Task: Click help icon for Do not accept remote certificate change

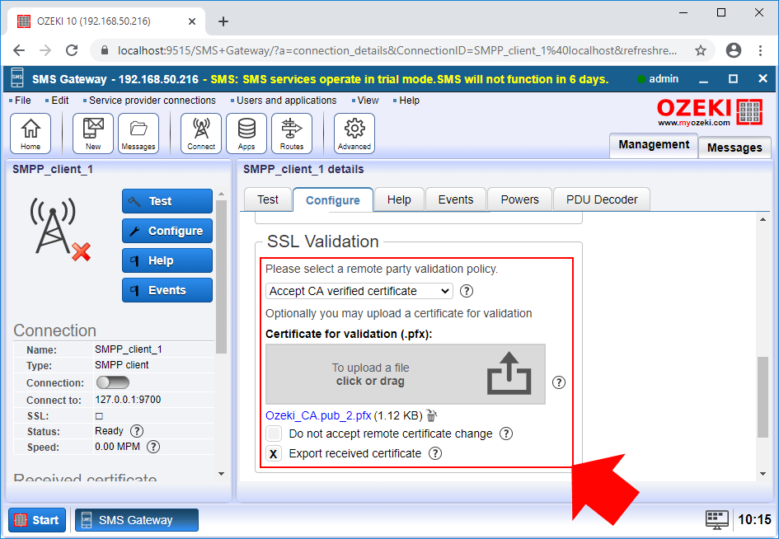Action: click(506, 434)
